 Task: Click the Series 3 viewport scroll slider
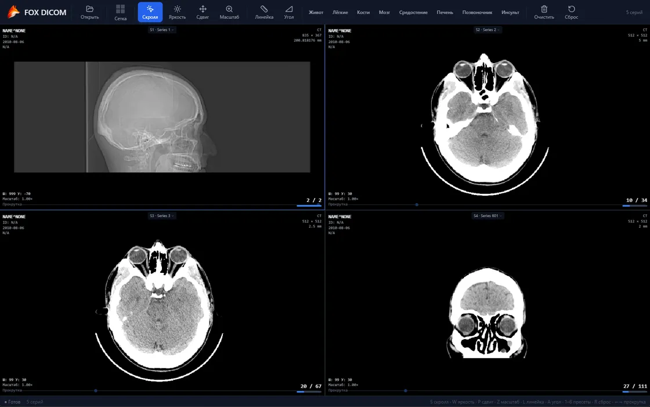point(96,390)
